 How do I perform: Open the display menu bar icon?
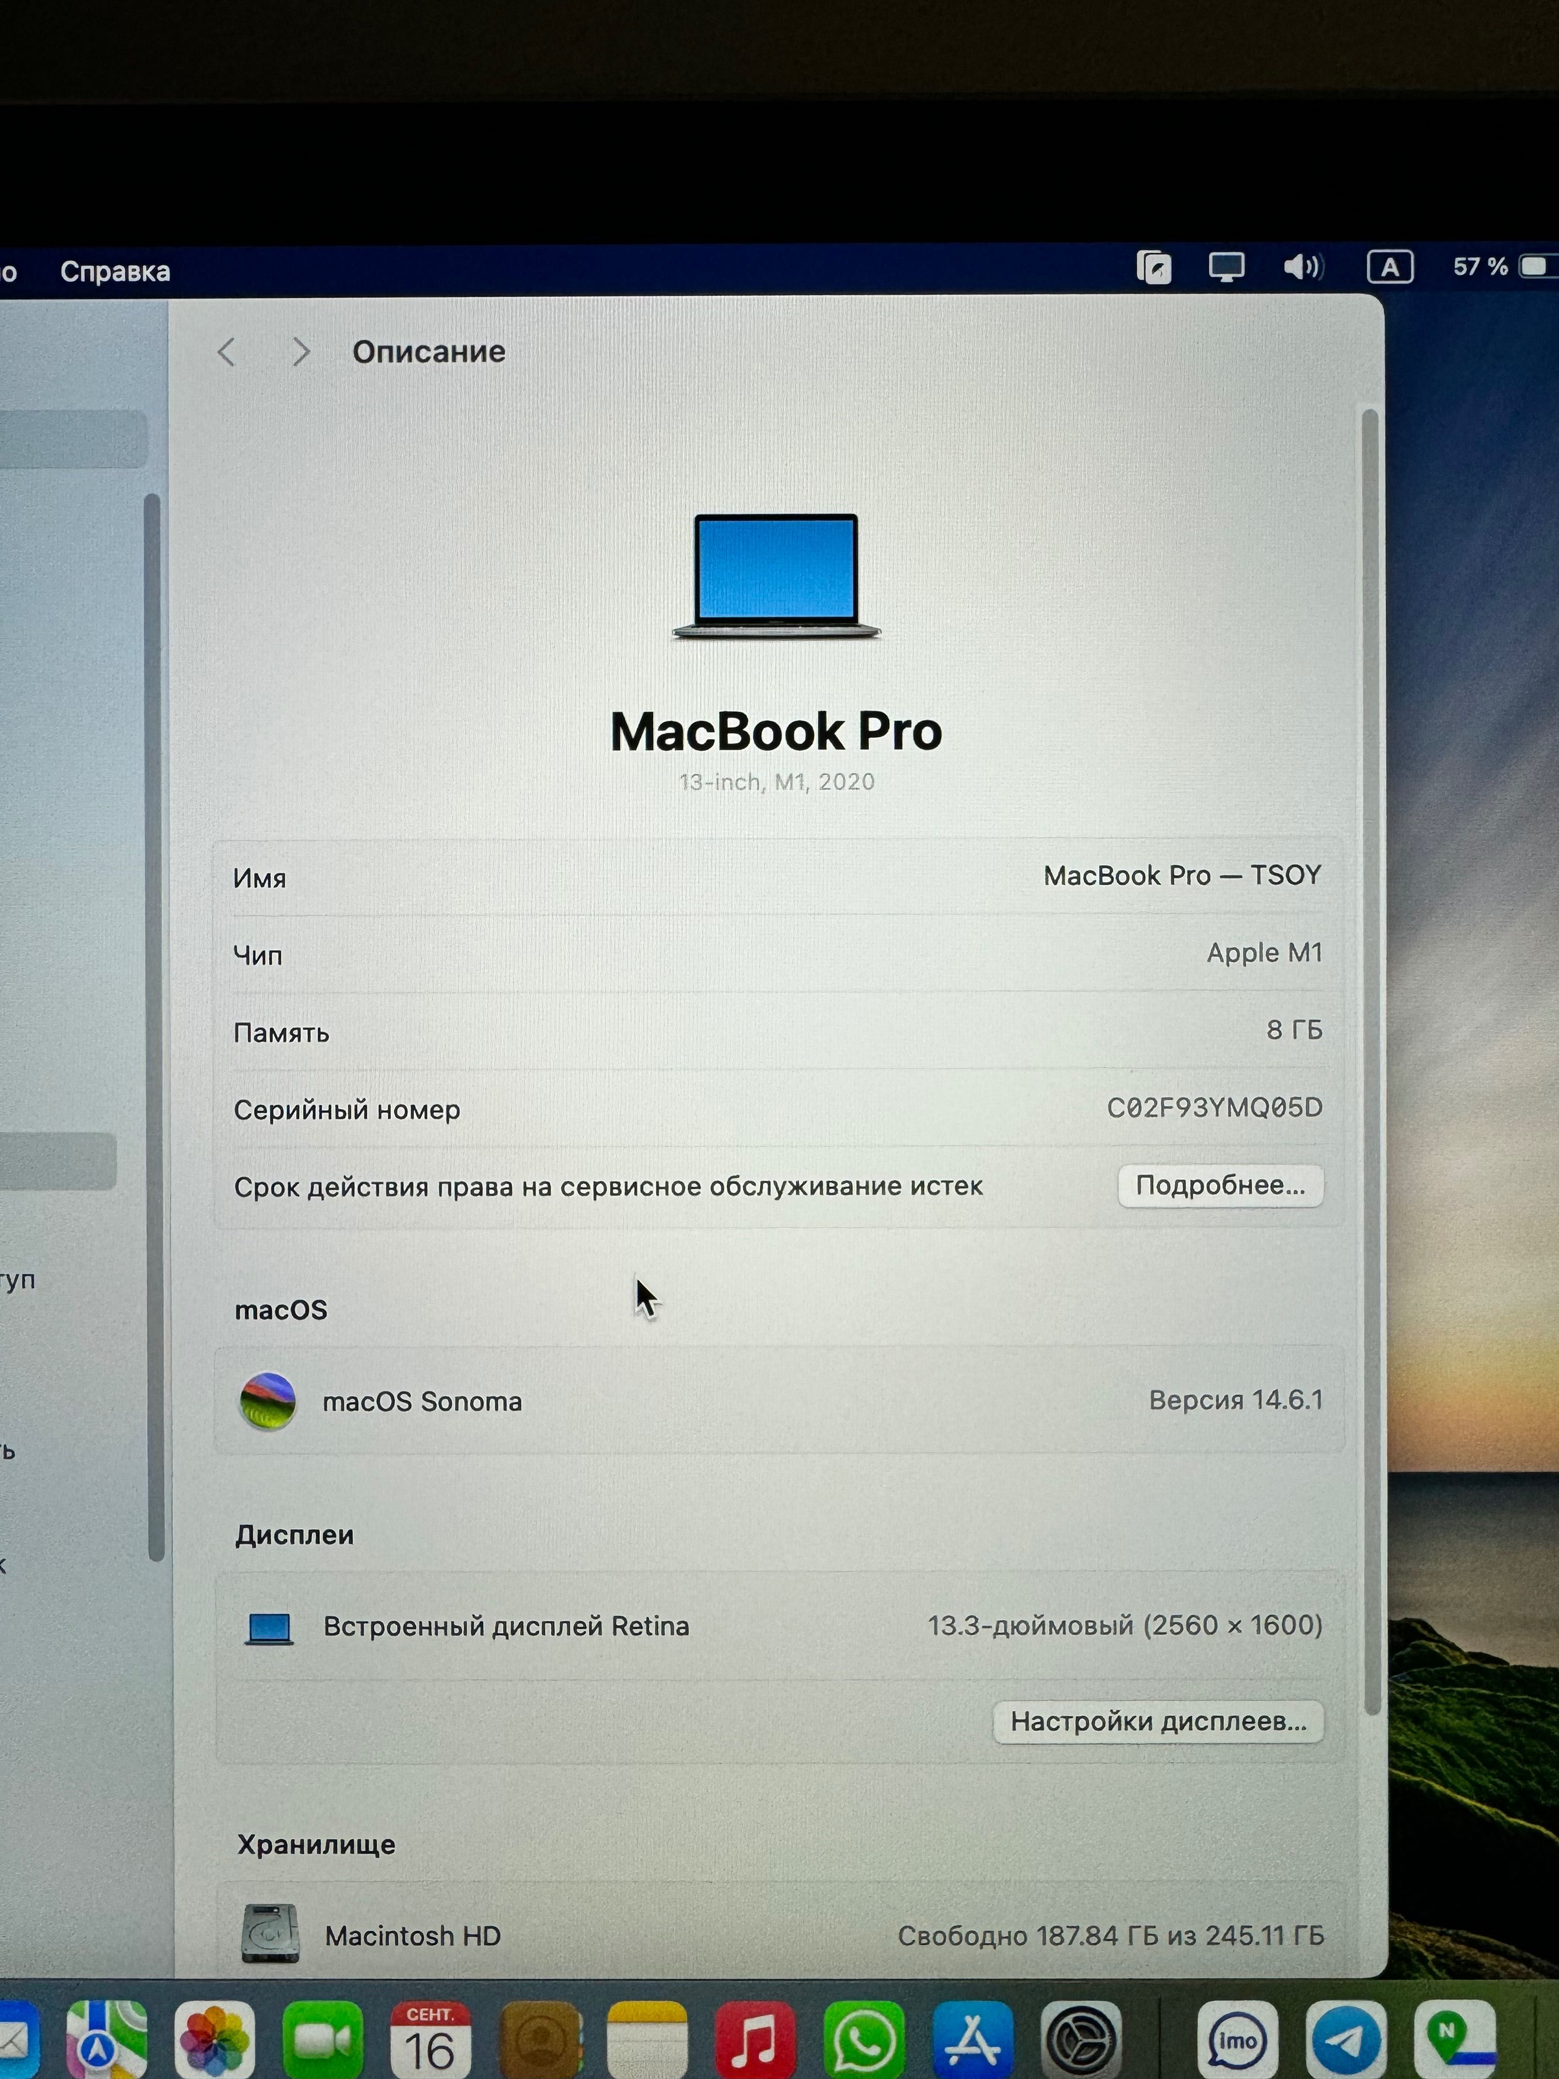[1226, 268]
